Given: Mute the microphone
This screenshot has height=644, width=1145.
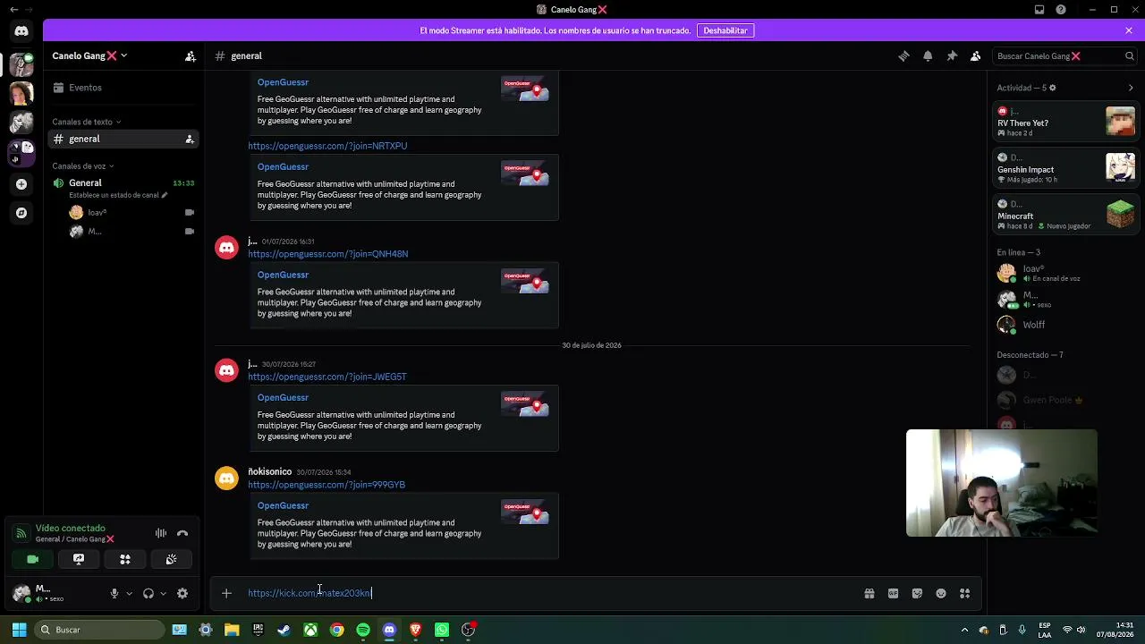Looking at the screenshot, I should pos(114,594).
